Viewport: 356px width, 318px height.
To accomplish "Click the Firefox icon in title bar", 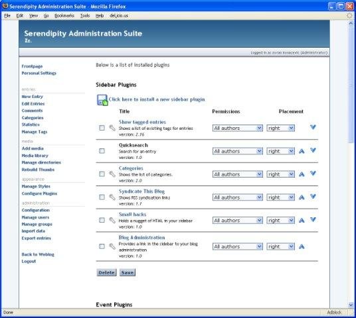I will [x=5, y=6].
